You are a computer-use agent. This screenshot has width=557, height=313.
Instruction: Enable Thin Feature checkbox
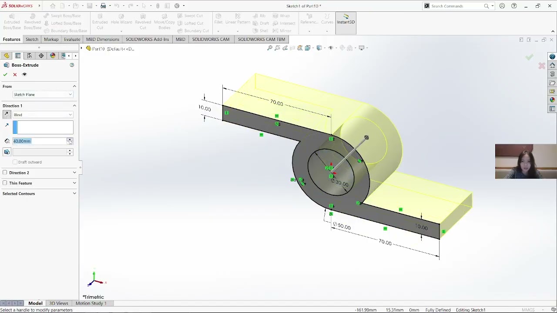(x=5, y=183)
